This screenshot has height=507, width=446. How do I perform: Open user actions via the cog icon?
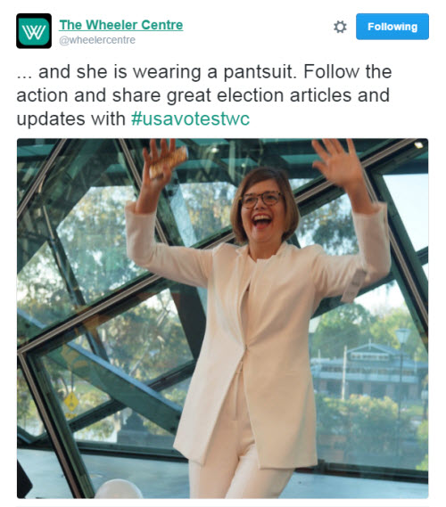pyautogui.click(x=340, y=27)
